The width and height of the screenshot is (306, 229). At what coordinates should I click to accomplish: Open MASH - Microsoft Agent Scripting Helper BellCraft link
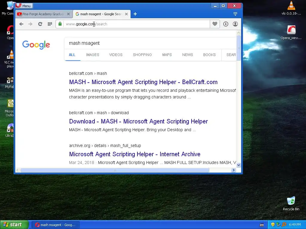tap(143, 82)
